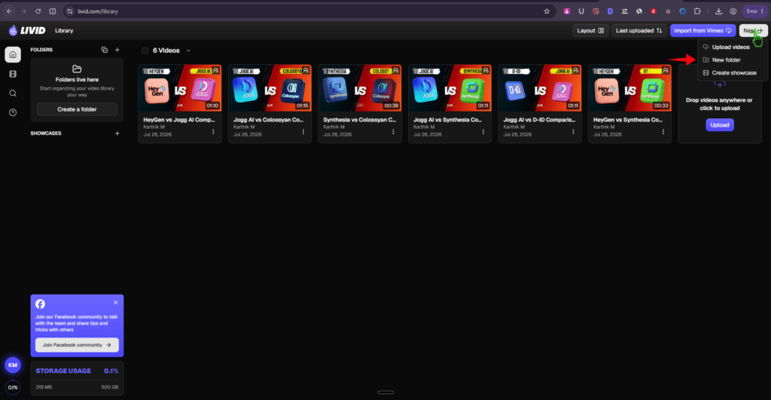Click title 'Jogg AI vs D-ID Comparis...'
The height and width of the screenshot is (400, 771).
point(539,120)
